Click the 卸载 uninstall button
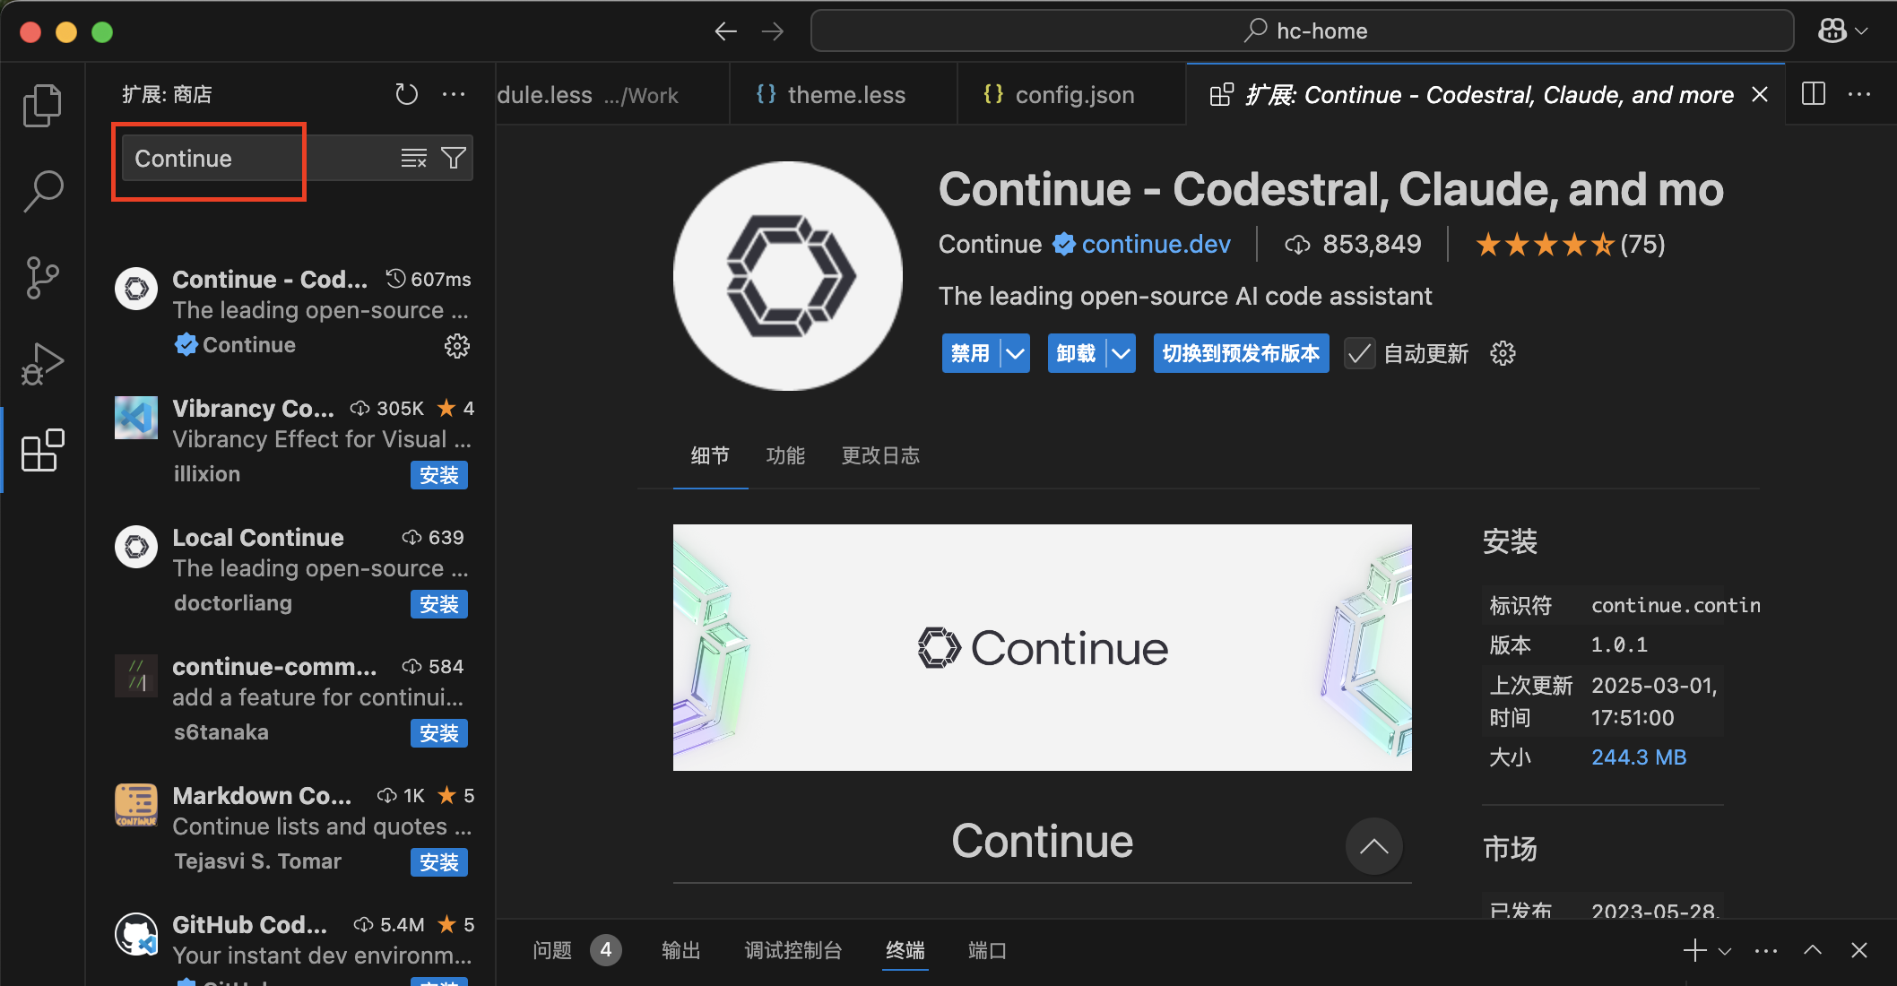 click(x=1077, y=353)
